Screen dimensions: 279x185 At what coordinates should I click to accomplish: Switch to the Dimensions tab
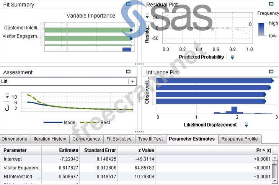tap(15, 139)
